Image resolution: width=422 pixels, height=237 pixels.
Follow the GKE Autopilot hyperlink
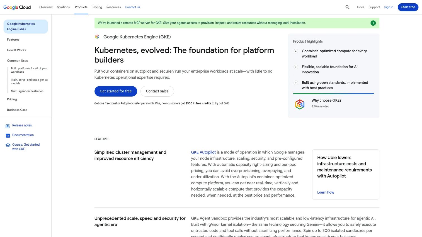tap(203, 152)
